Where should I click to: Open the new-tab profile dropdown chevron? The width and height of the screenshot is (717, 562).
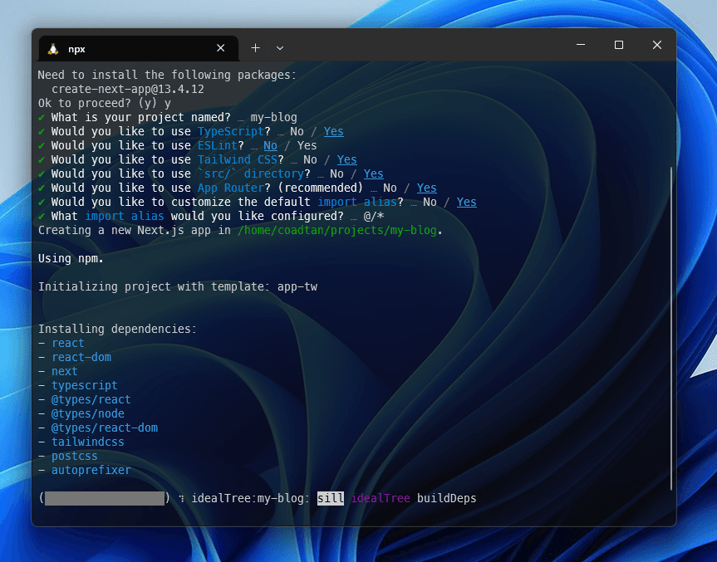pos(280,48)
